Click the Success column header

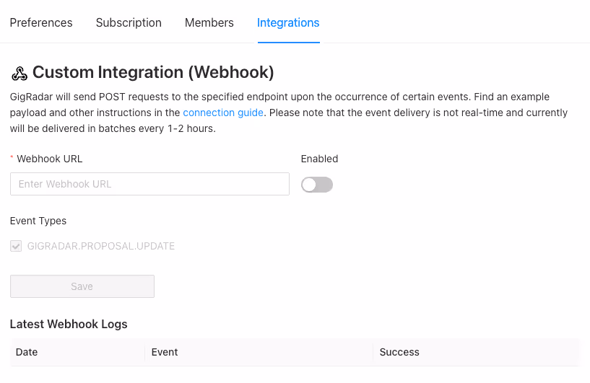tap(399, 352)
